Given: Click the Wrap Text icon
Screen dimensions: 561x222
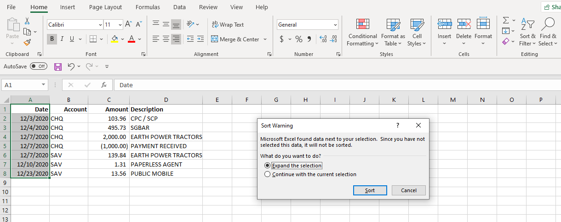Looking at the screenshot, I should (x=215, y=25).
